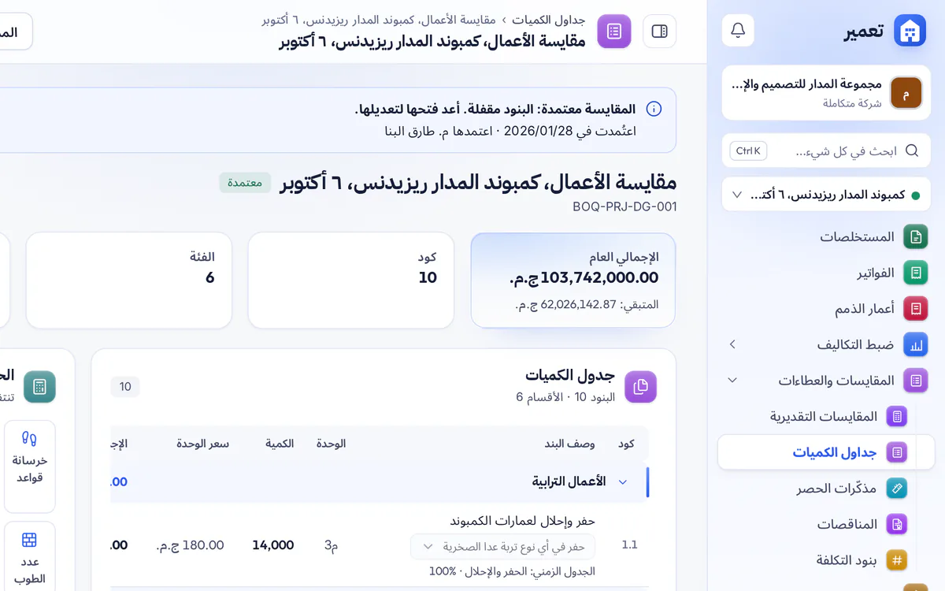The image size is (945, 591).
Task: Click the جداول الكميات sidebar icon
Action: (897, 452)
